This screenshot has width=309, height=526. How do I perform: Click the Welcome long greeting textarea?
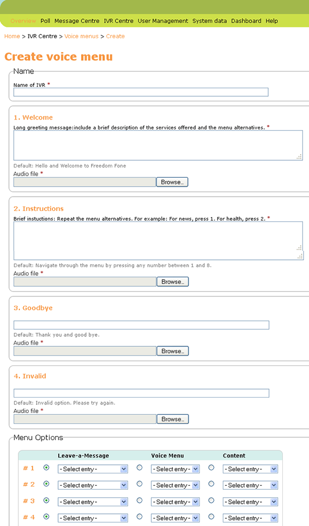click(x=158, y=145)
